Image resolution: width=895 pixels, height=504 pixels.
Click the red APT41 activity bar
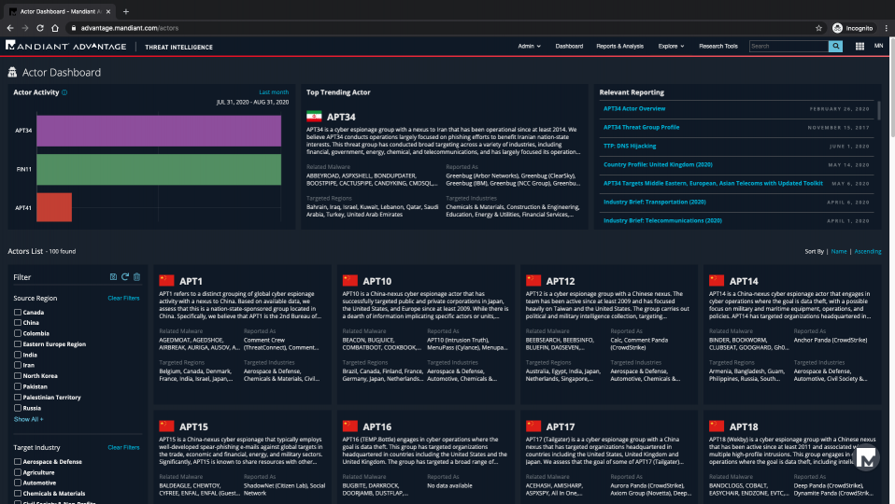[x=54, y=207]
